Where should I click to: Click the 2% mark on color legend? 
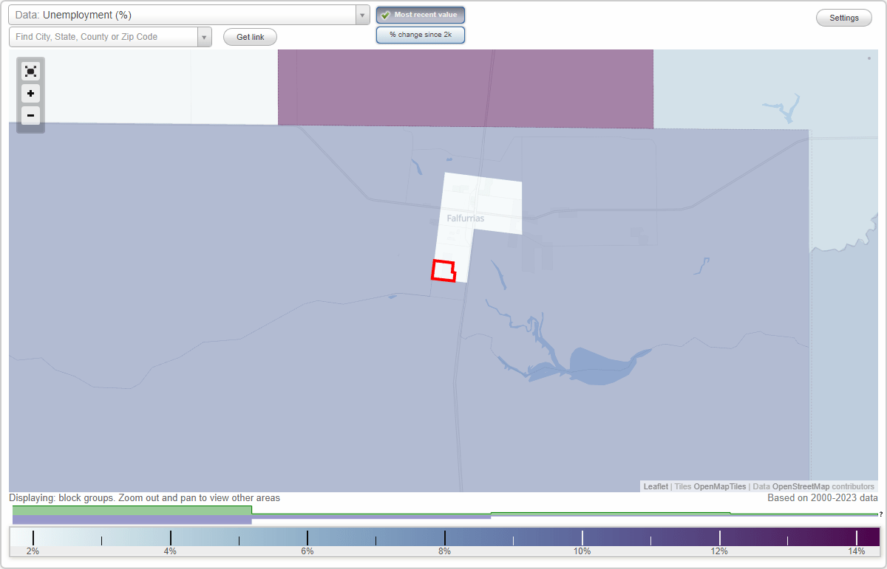point(33,538)
